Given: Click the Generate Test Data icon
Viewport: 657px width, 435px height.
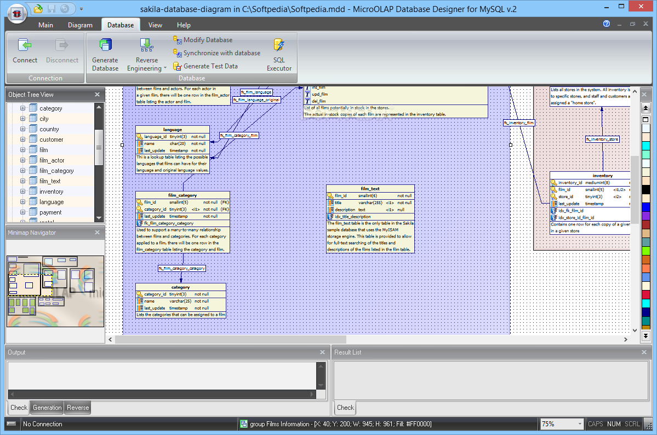Looking at the screenshot, I should coord(177,66).
